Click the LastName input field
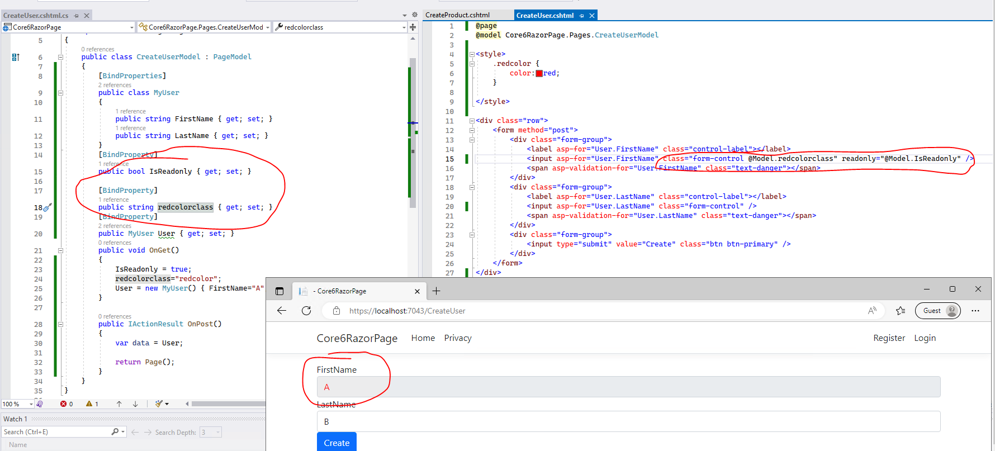The image size is (995, 451). (x=628, y=421)
